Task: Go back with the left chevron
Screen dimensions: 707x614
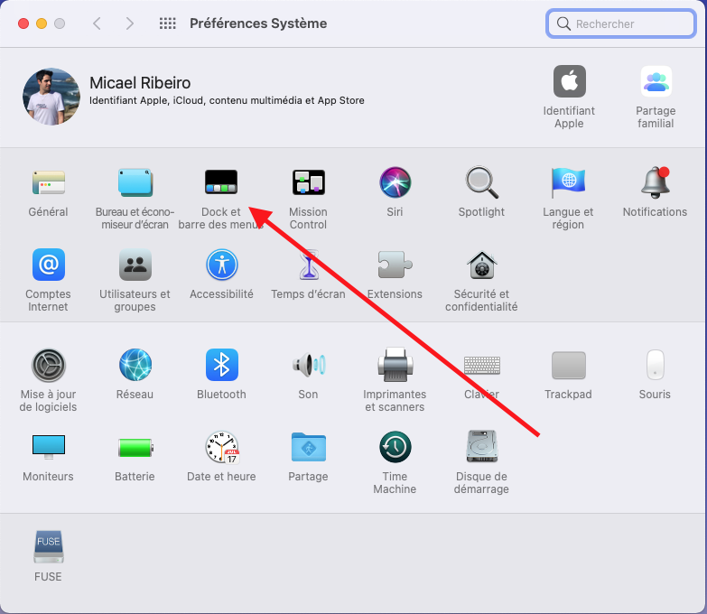Action: [x=97, y=23]
